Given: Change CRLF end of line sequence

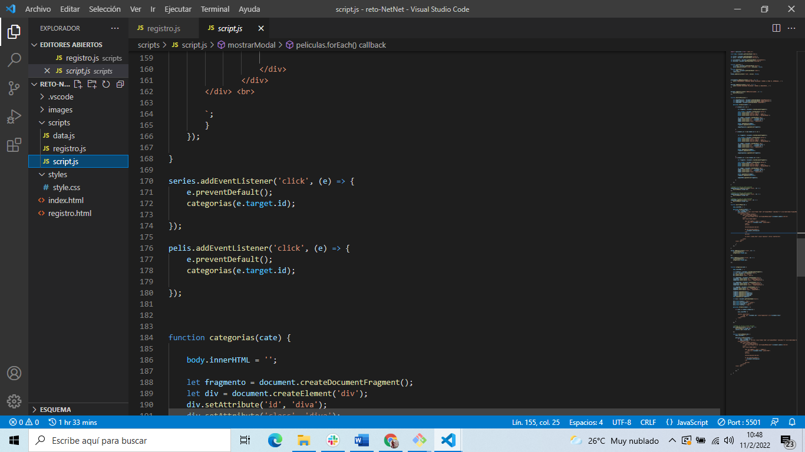Looking at the screenshot, I should (648, 422).
